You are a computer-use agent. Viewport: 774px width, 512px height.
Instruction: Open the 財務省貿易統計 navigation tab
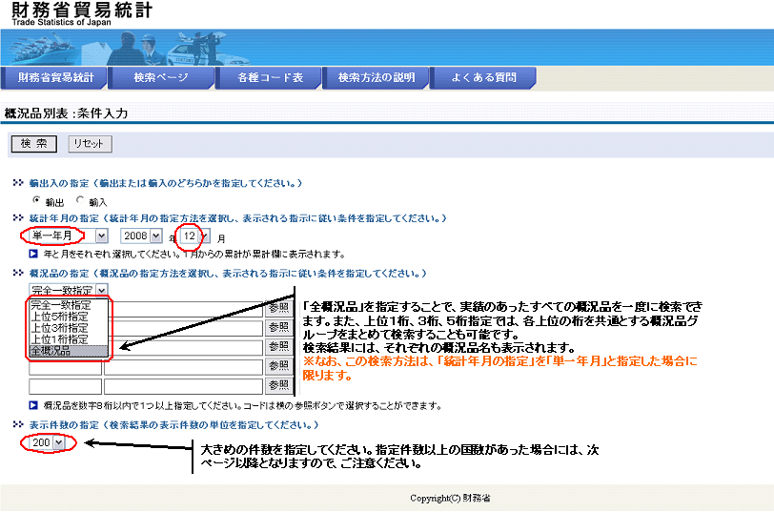point(55,78)
